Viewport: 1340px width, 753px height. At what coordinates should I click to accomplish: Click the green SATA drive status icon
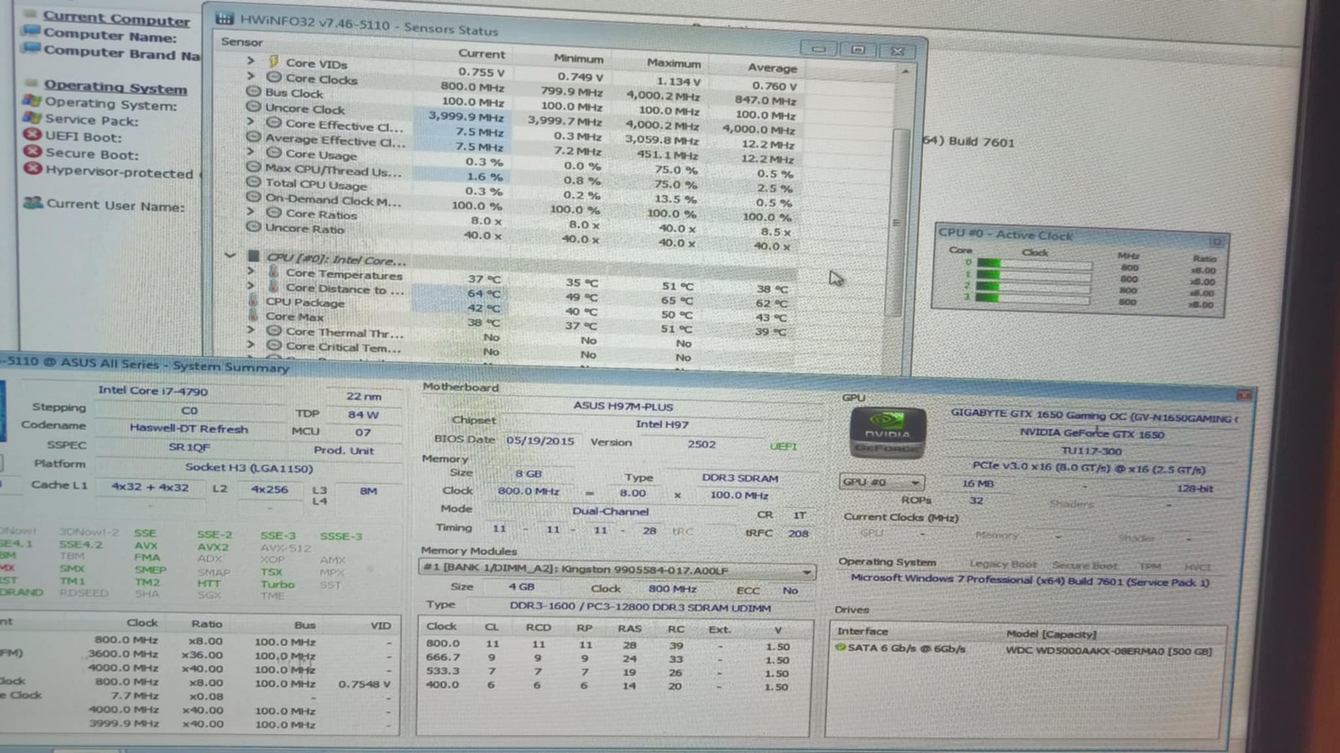click(x=840, y=647)
